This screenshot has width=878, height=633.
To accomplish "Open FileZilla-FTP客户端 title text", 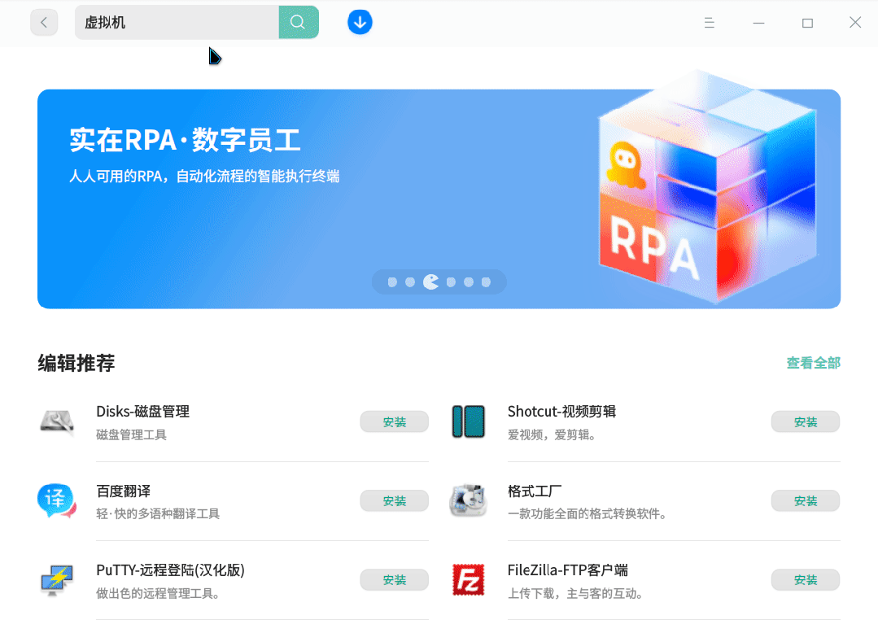I will (568, 570).
